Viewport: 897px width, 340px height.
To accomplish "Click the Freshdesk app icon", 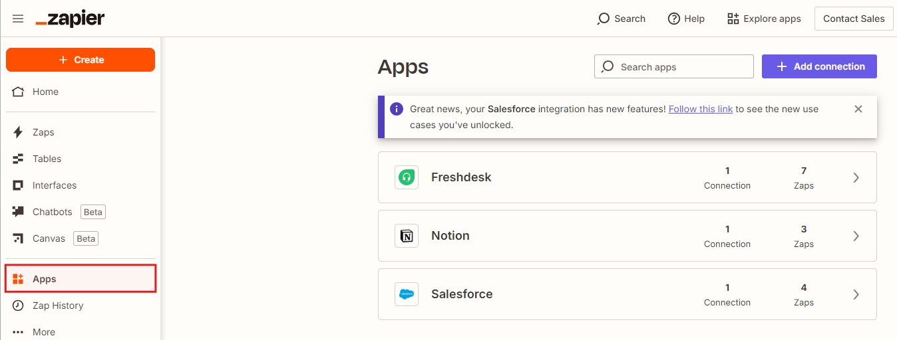I will [407, 177].
